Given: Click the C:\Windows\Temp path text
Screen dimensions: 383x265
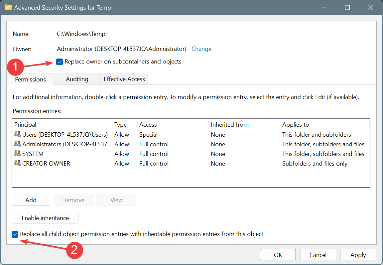Looking at the screenshot, I should pos(81,34).
